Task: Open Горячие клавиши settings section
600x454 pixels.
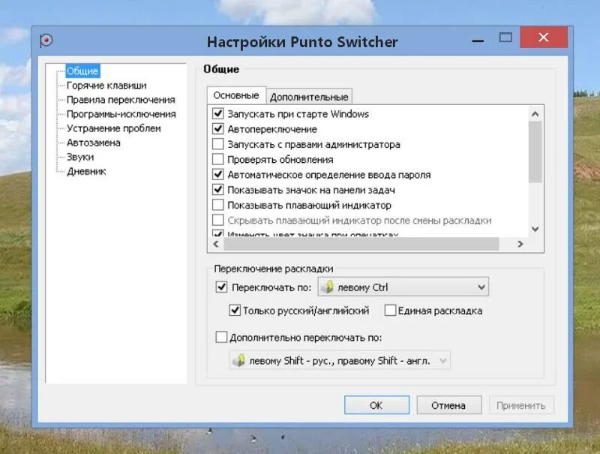Action: (x=106, y=86)
